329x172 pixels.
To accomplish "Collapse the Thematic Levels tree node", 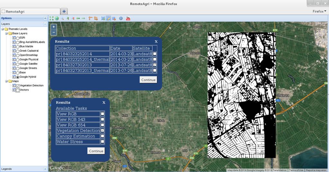I will click(3, 29).
